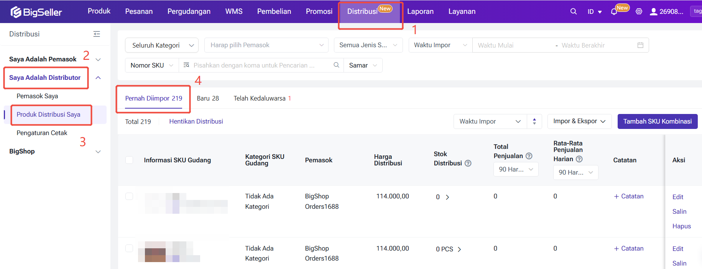Image resolution: width=702 pixels, height=269 pixels.
Task: Collapse the Distribusi sidebar menu icon
Action: pyautogui.click(x=97, y=34)
